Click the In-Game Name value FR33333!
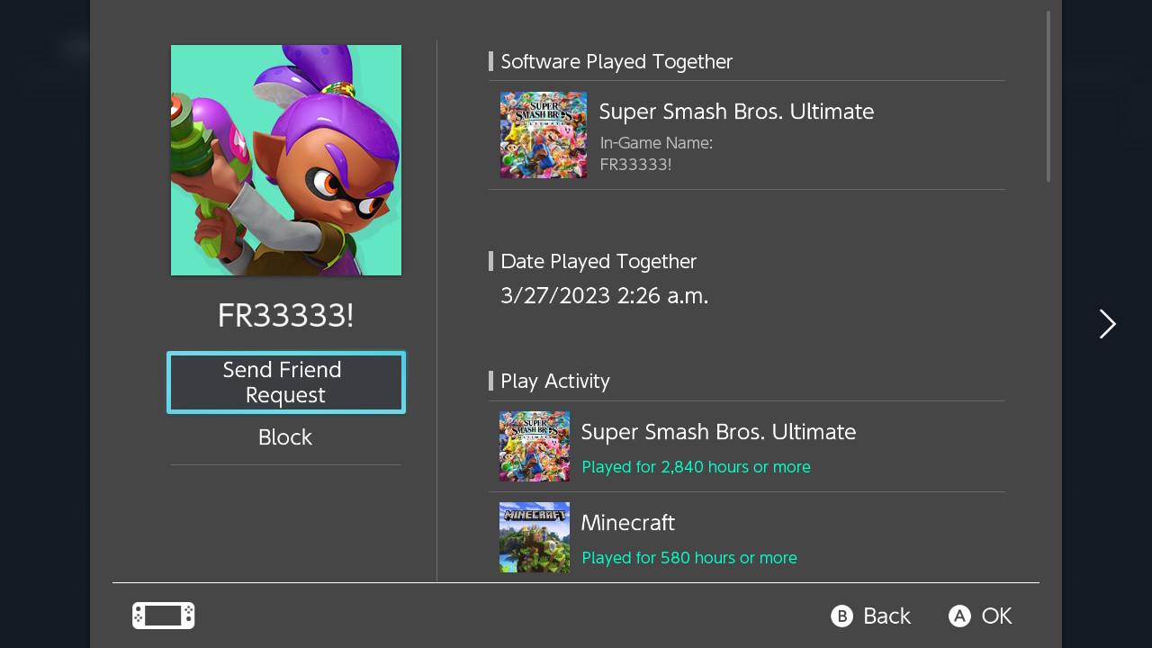The image size is (1152, 648). [635, 165]
